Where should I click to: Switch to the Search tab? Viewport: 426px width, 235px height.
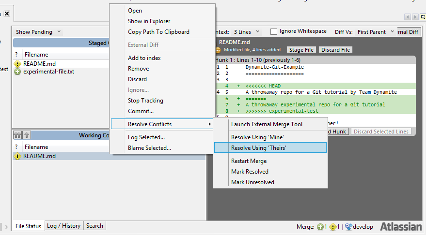tap(95, 226)
